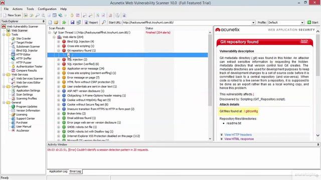This screenshot has height=180, width=321.
Task: Open the Configuration menu
Action: click(47, 9)
